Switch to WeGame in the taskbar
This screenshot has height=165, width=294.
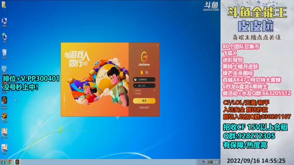point(17,162)
